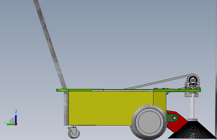Select the small rear caster wheel
The height and width of the screenshot is (140, 217).
coord(74,133)
